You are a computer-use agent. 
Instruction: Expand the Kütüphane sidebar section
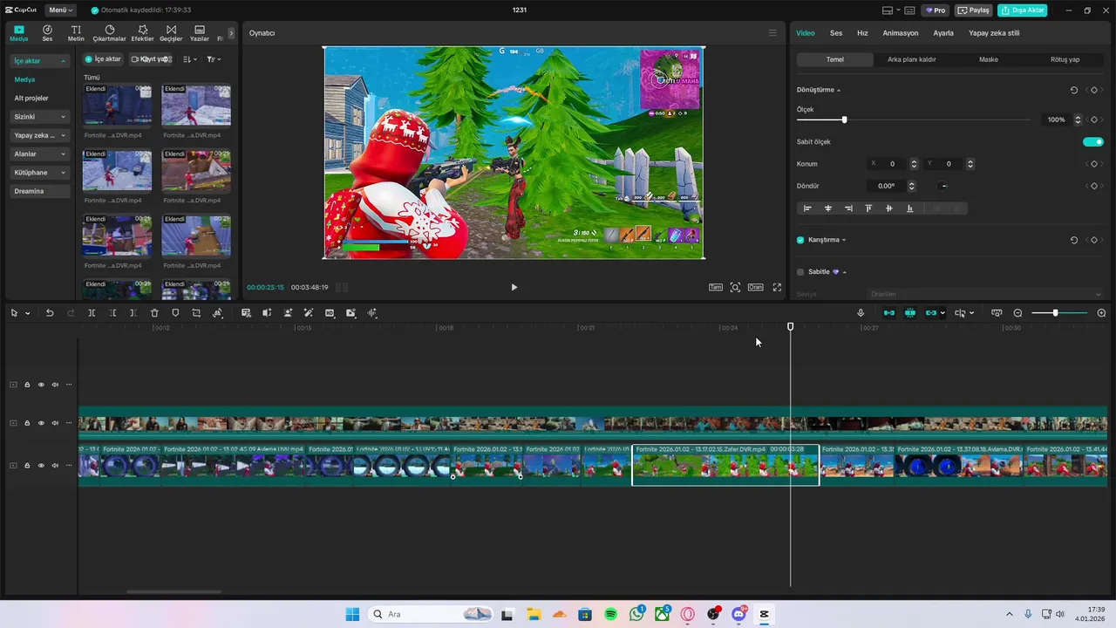[x=39, y=173]
